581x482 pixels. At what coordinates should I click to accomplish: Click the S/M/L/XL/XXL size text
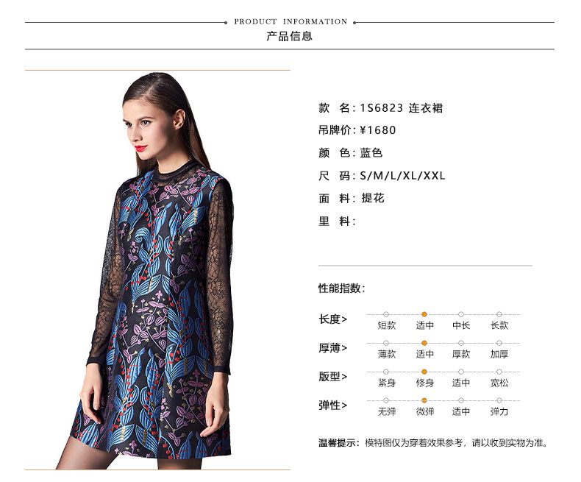point(402,175)
